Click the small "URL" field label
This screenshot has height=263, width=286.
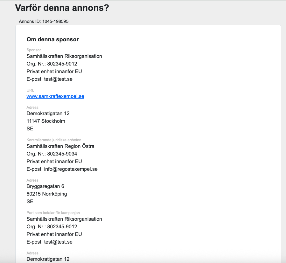[30, 90]
